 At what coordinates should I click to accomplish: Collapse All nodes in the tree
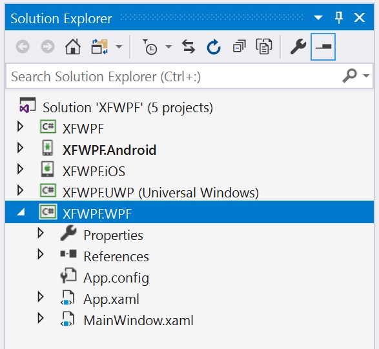(239, 46)
